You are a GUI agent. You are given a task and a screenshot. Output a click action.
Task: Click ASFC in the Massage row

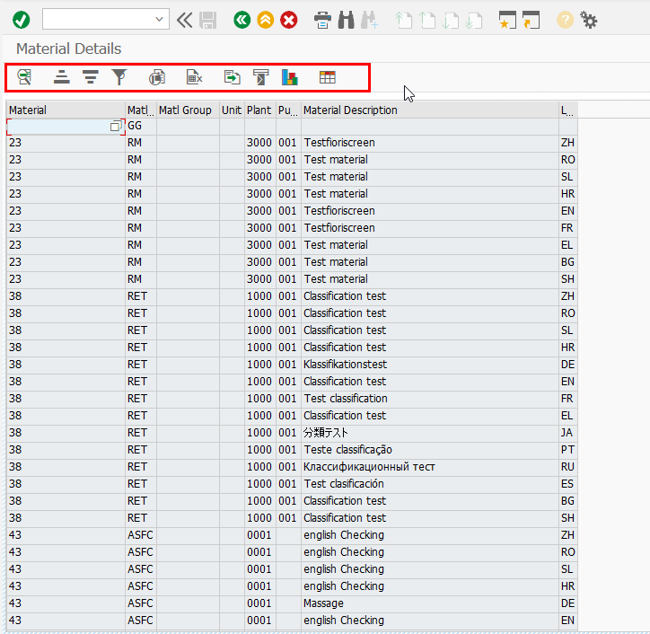point(140,603)
